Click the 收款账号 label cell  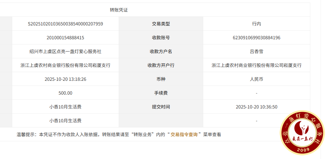click(161, 38)
